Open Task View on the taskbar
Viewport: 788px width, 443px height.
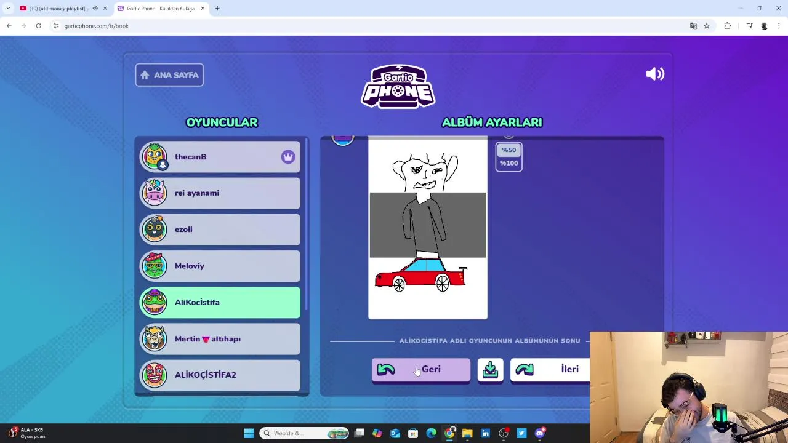(360, 433)
